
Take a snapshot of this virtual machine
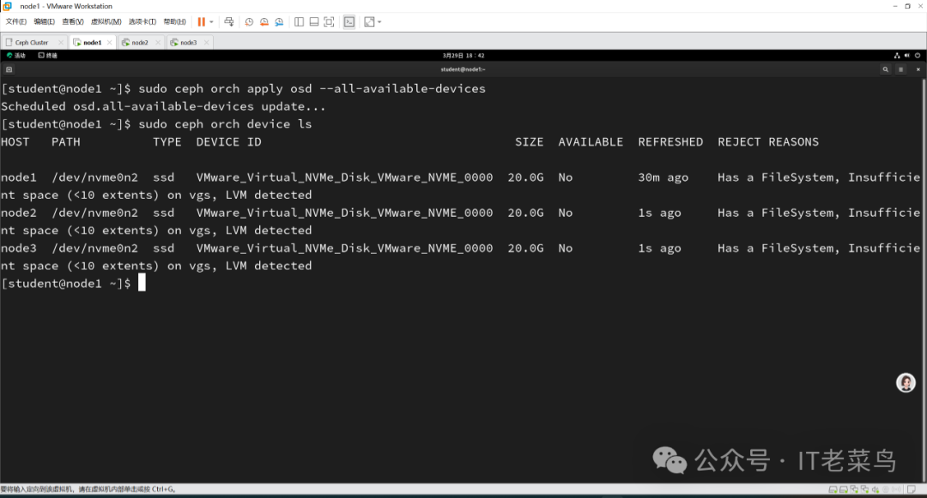click(249, 21)
